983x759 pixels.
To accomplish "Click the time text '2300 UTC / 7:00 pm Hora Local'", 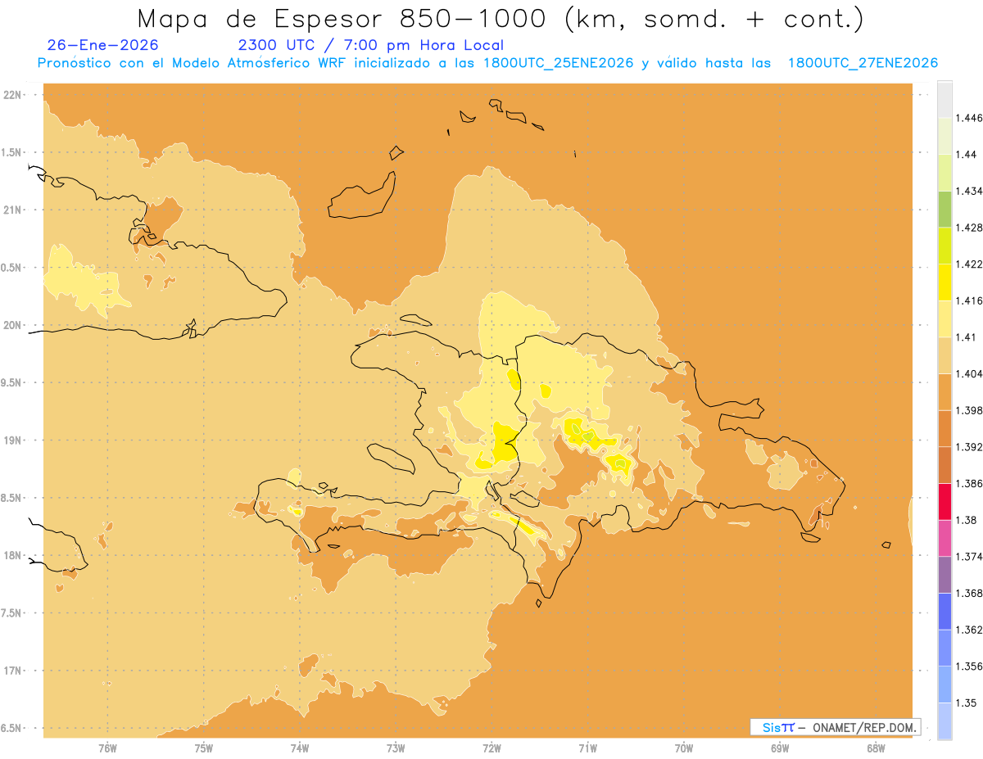I will pyautogui.click(x=371, y=45).
